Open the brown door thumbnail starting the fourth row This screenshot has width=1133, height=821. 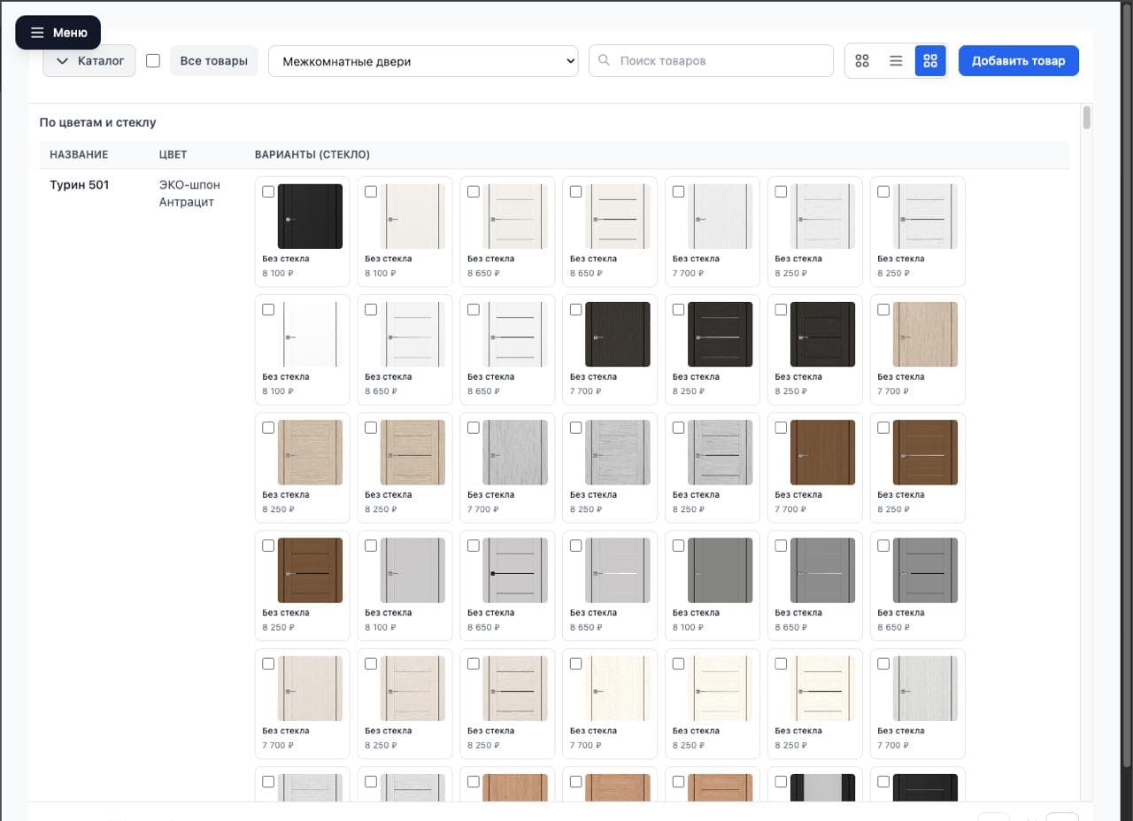click(x=310, y=570)
